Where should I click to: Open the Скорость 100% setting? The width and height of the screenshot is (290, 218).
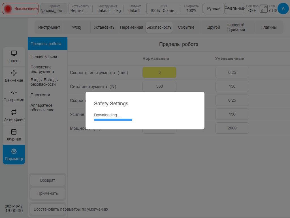[191, 9]
